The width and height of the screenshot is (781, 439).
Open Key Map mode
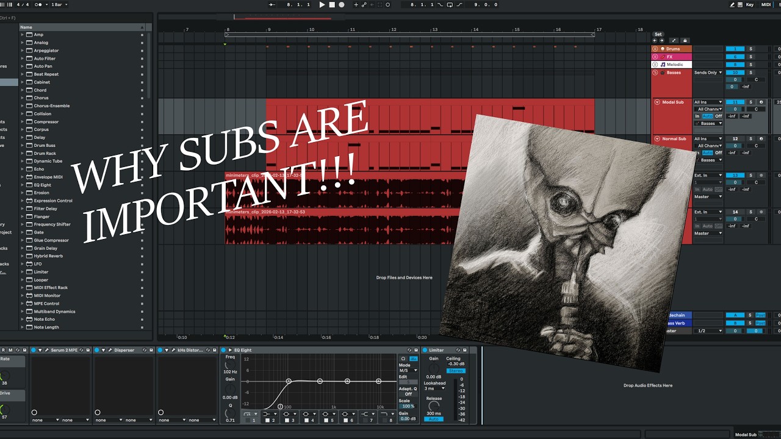(750, 5)
